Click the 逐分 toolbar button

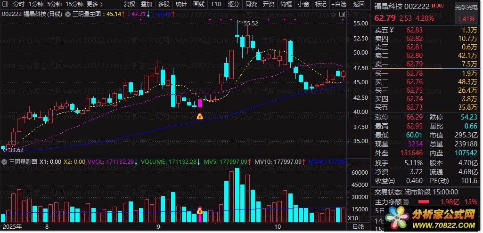(x=234, y=4)
